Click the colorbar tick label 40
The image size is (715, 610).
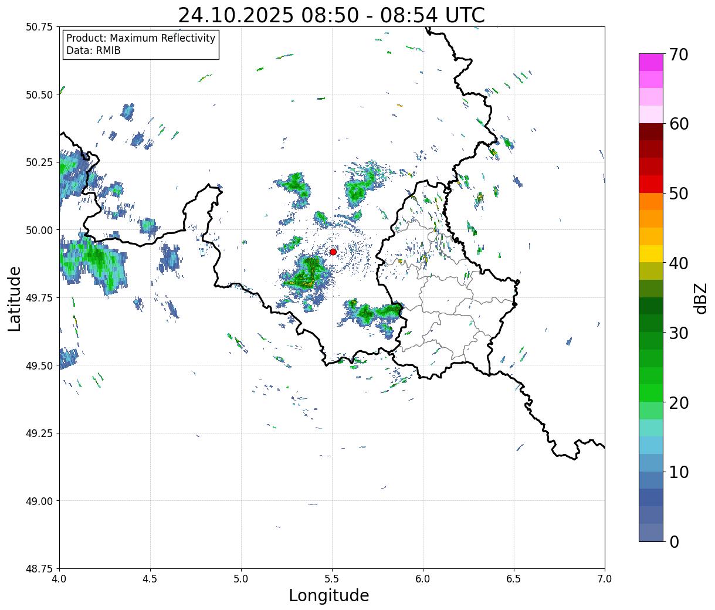pos(679,263)
